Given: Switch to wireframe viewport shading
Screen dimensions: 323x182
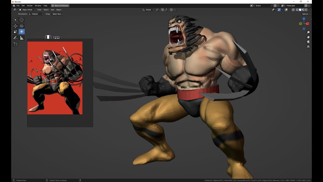Looking at the screenshot, I should click(297, 10).
